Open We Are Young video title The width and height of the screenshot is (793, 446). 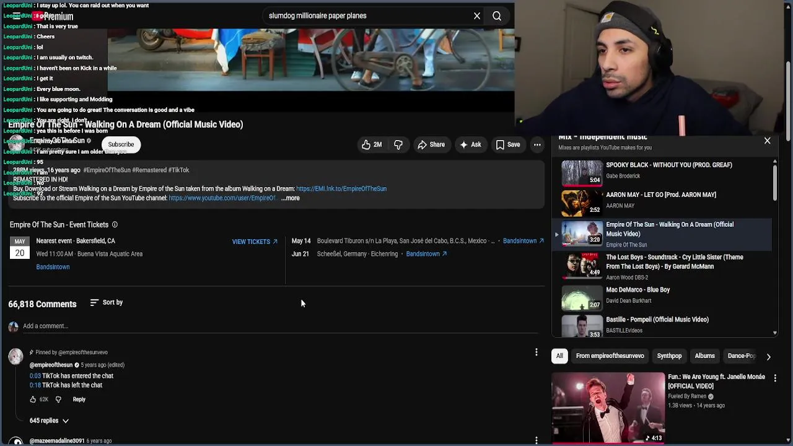point(716,382)
